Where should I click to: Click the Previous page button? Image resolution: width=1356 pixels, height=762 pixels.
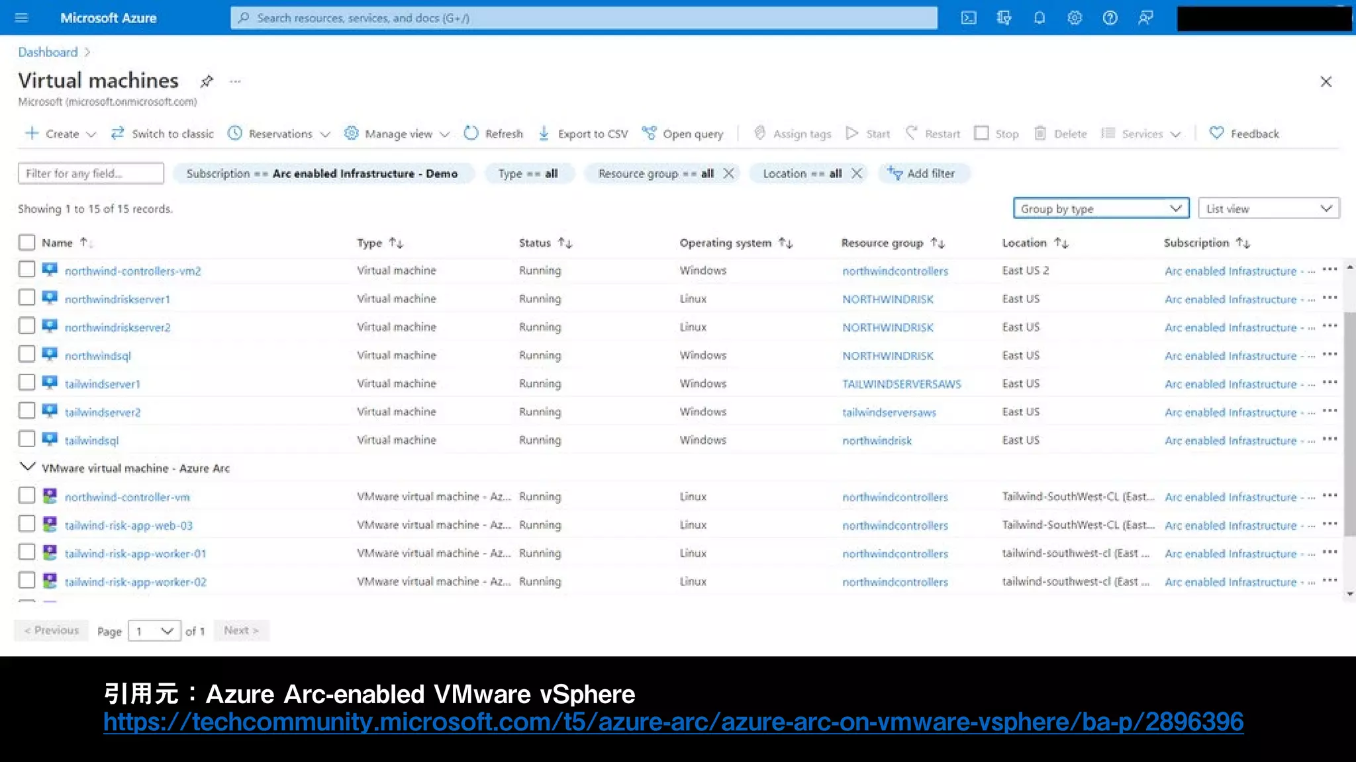[x=51, y=630]
